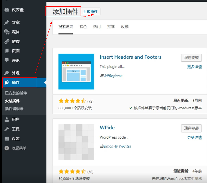Select 安装插件 submenu entry
207x183 pixels.
point(12,101)
